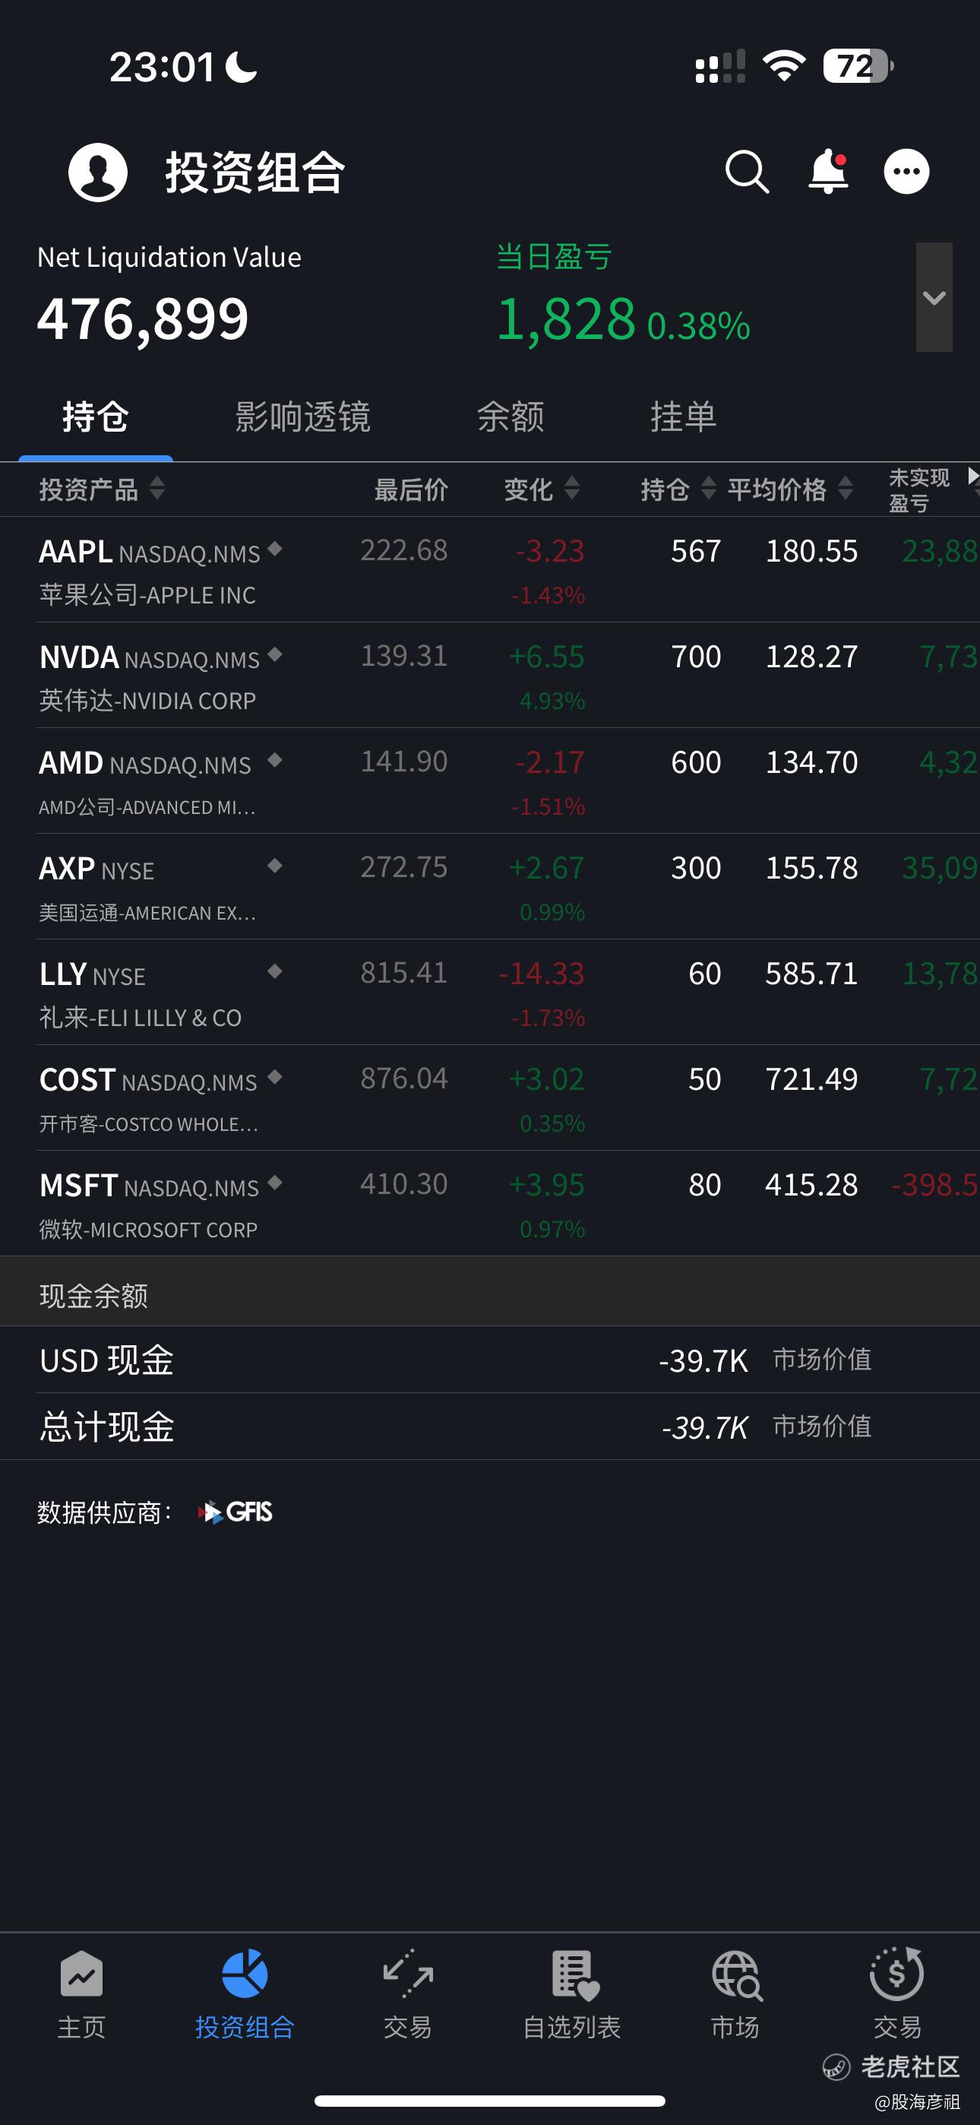The width and height of the screenshot is (980, 2125).
Task: Open the search magnifier icon
Action: [x=748, y=172]
